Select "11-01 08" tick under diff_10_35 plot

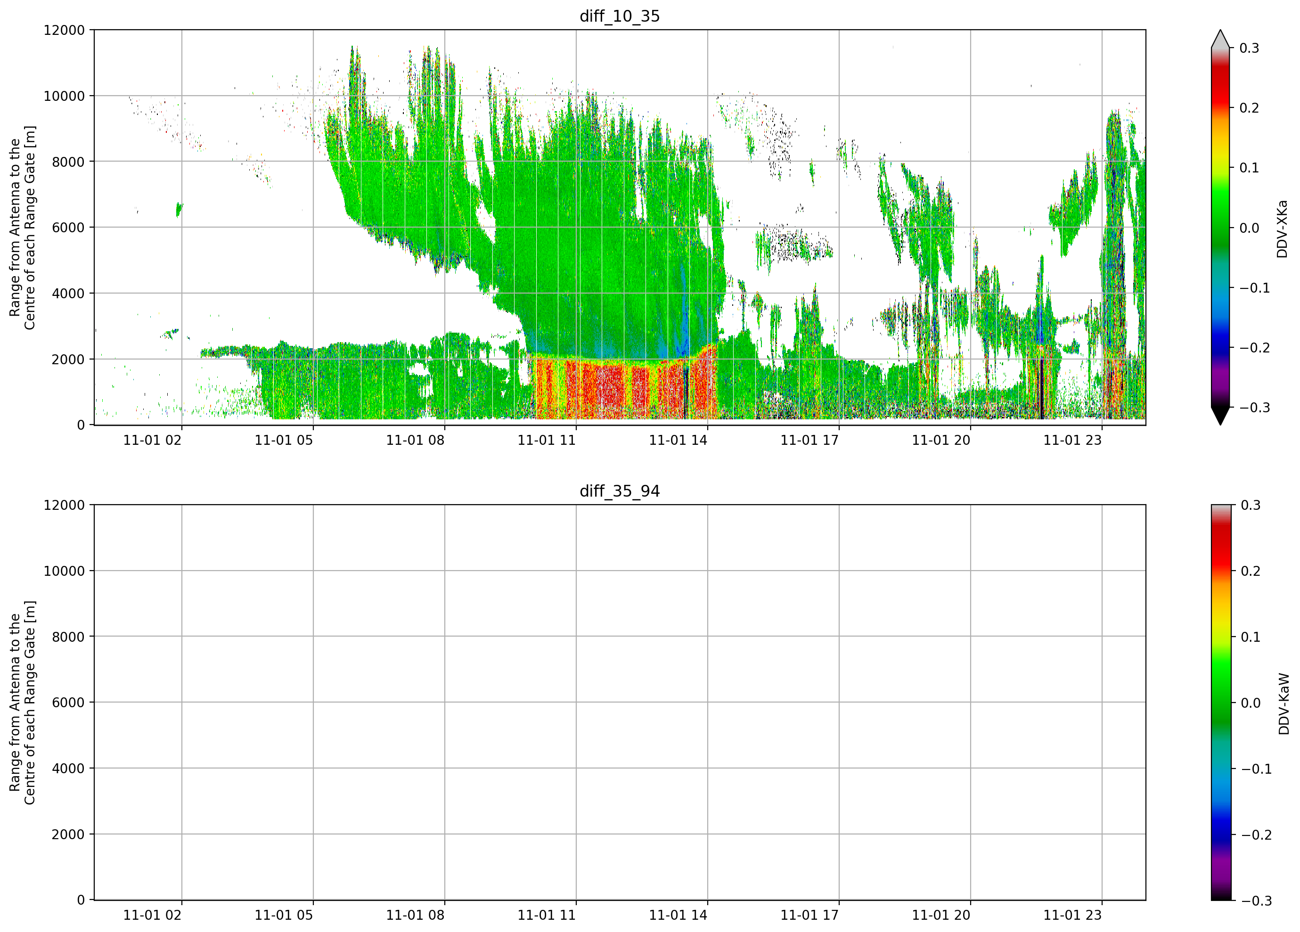pyautogui.click(x=415, y=440)
